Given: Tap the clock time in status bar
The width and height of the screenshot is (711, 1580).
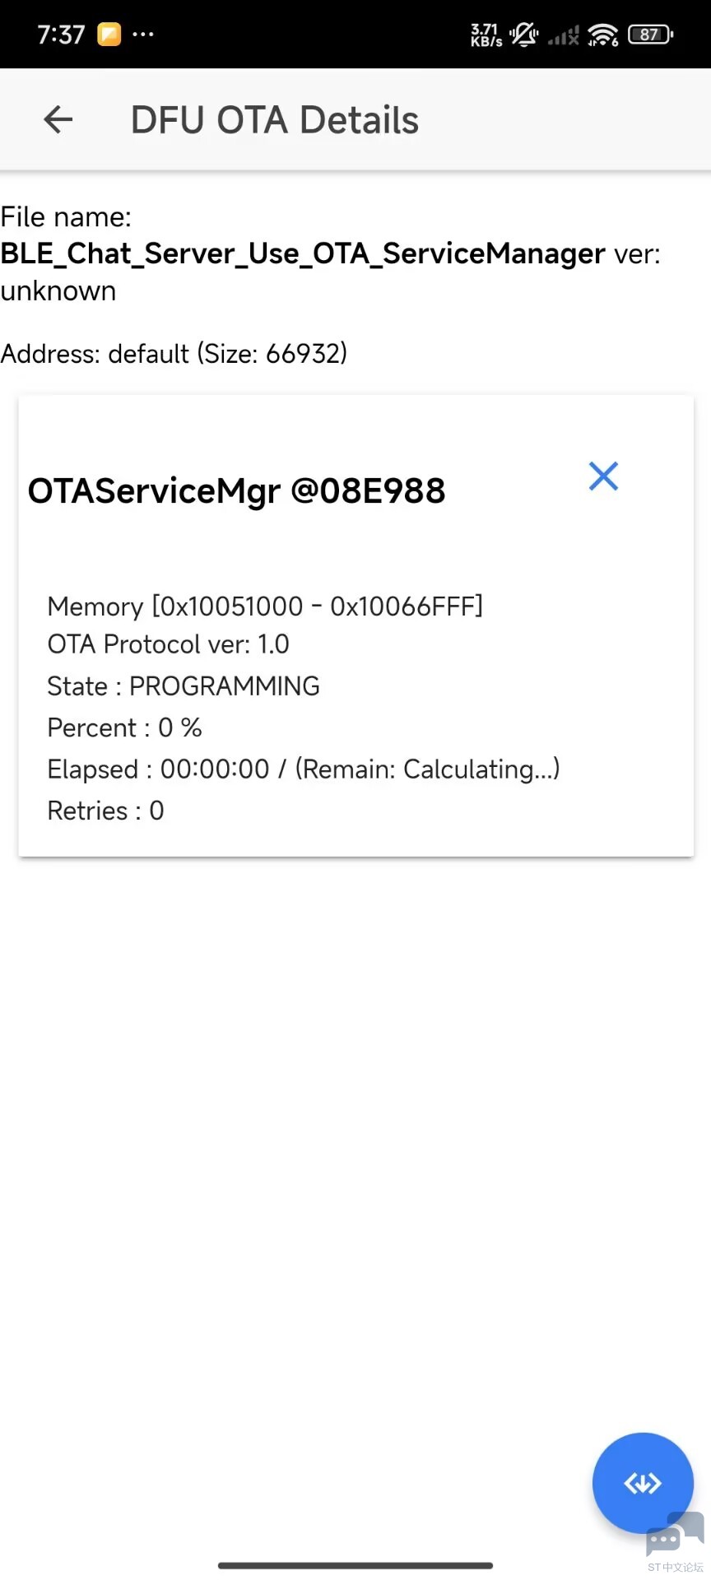Looking at the screenshot, I should click(x=61, y=35).
